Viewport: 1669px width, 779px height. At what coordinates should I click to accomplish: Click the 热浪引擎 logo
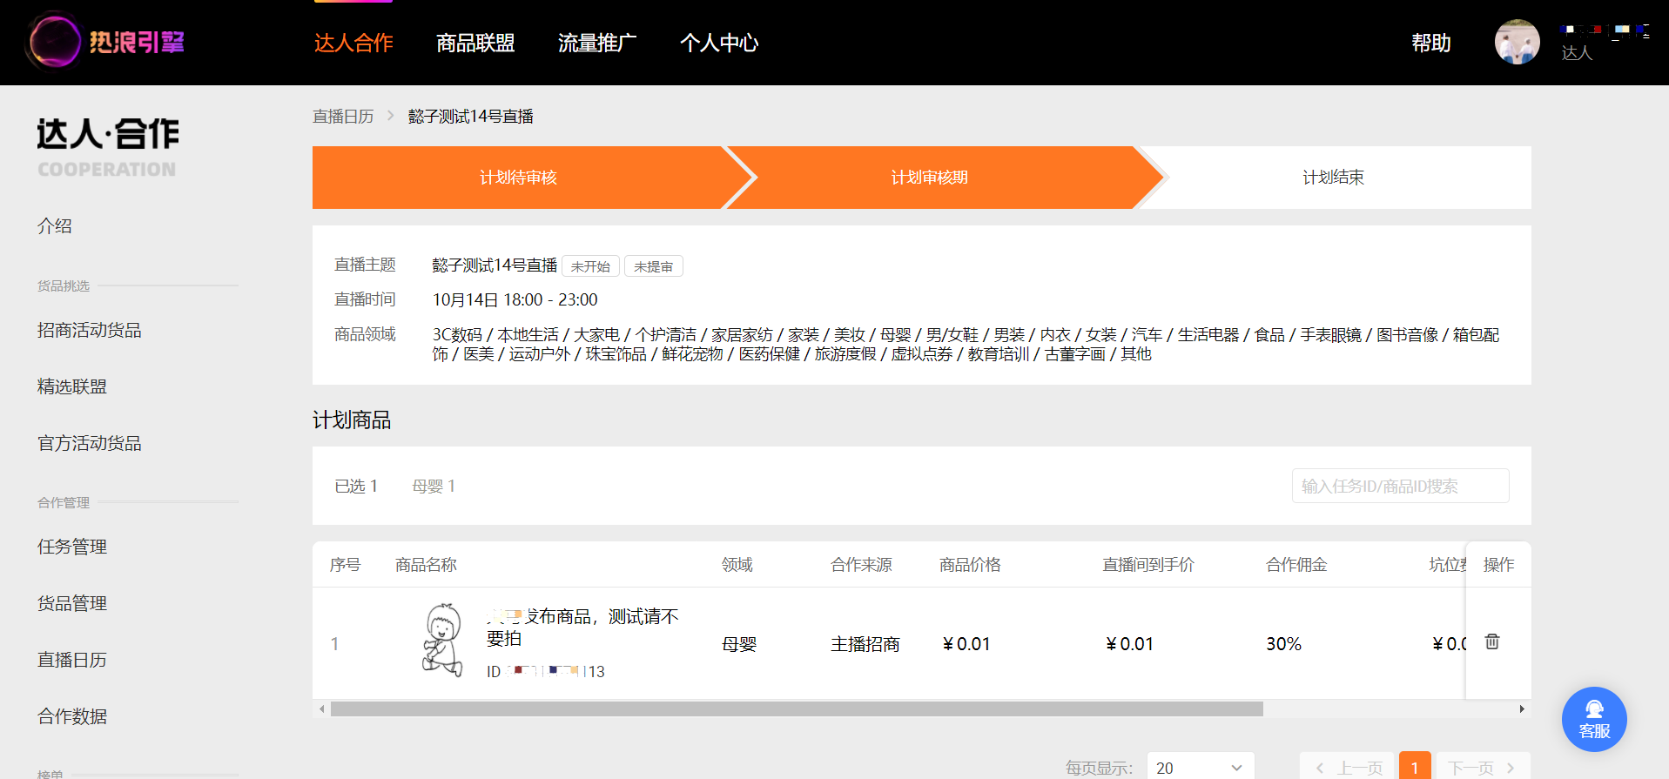[x=106, y=41]
